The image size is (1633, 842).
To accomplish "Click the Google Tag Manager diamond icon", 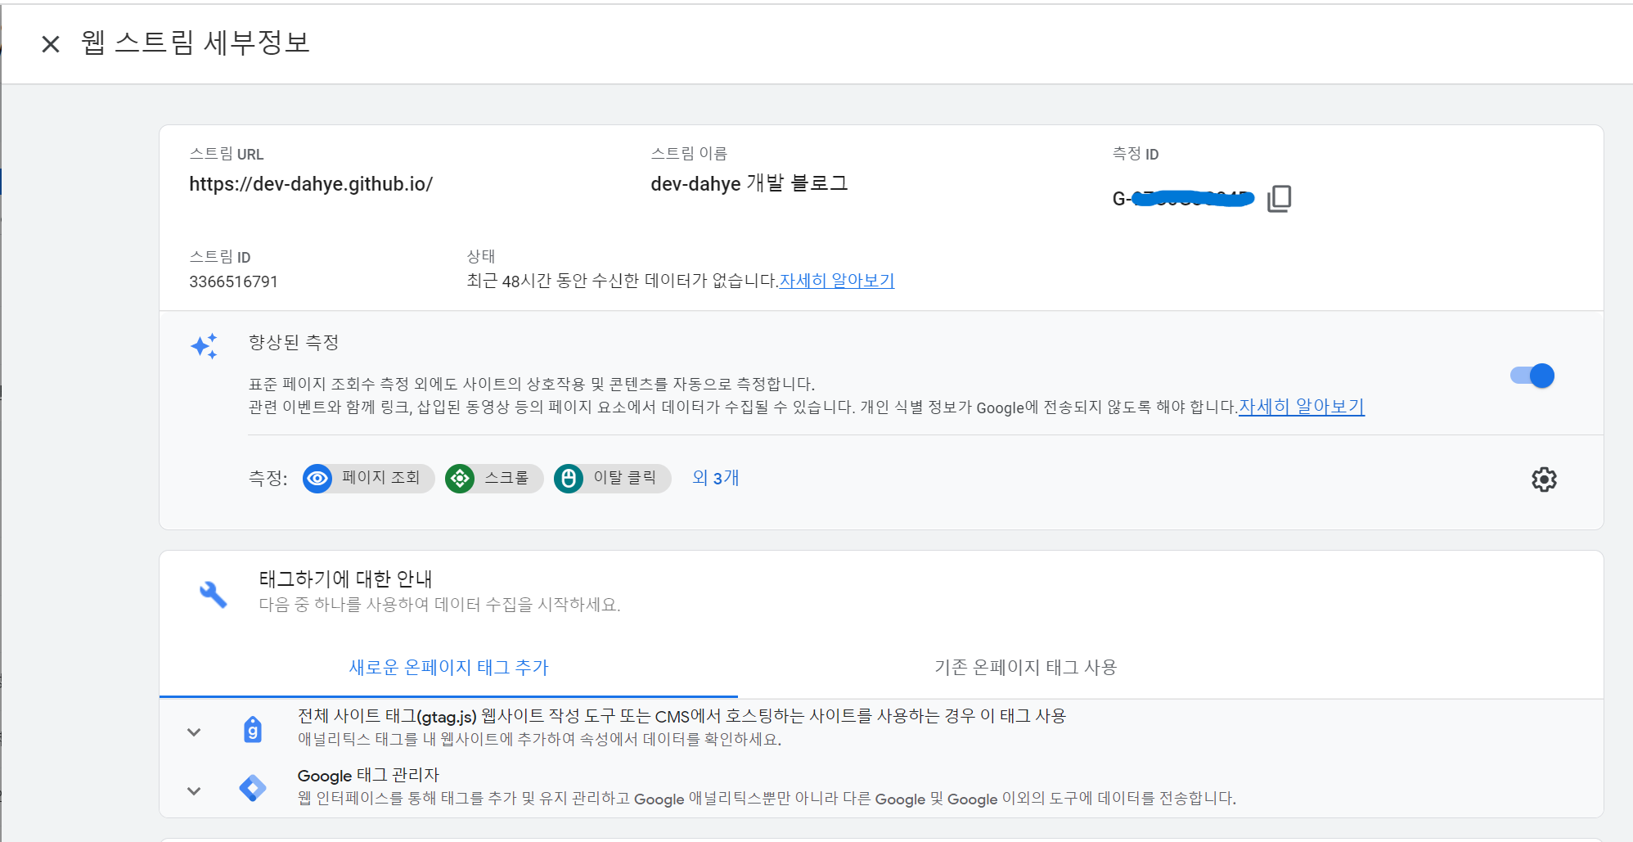I will tap(253, 788).
